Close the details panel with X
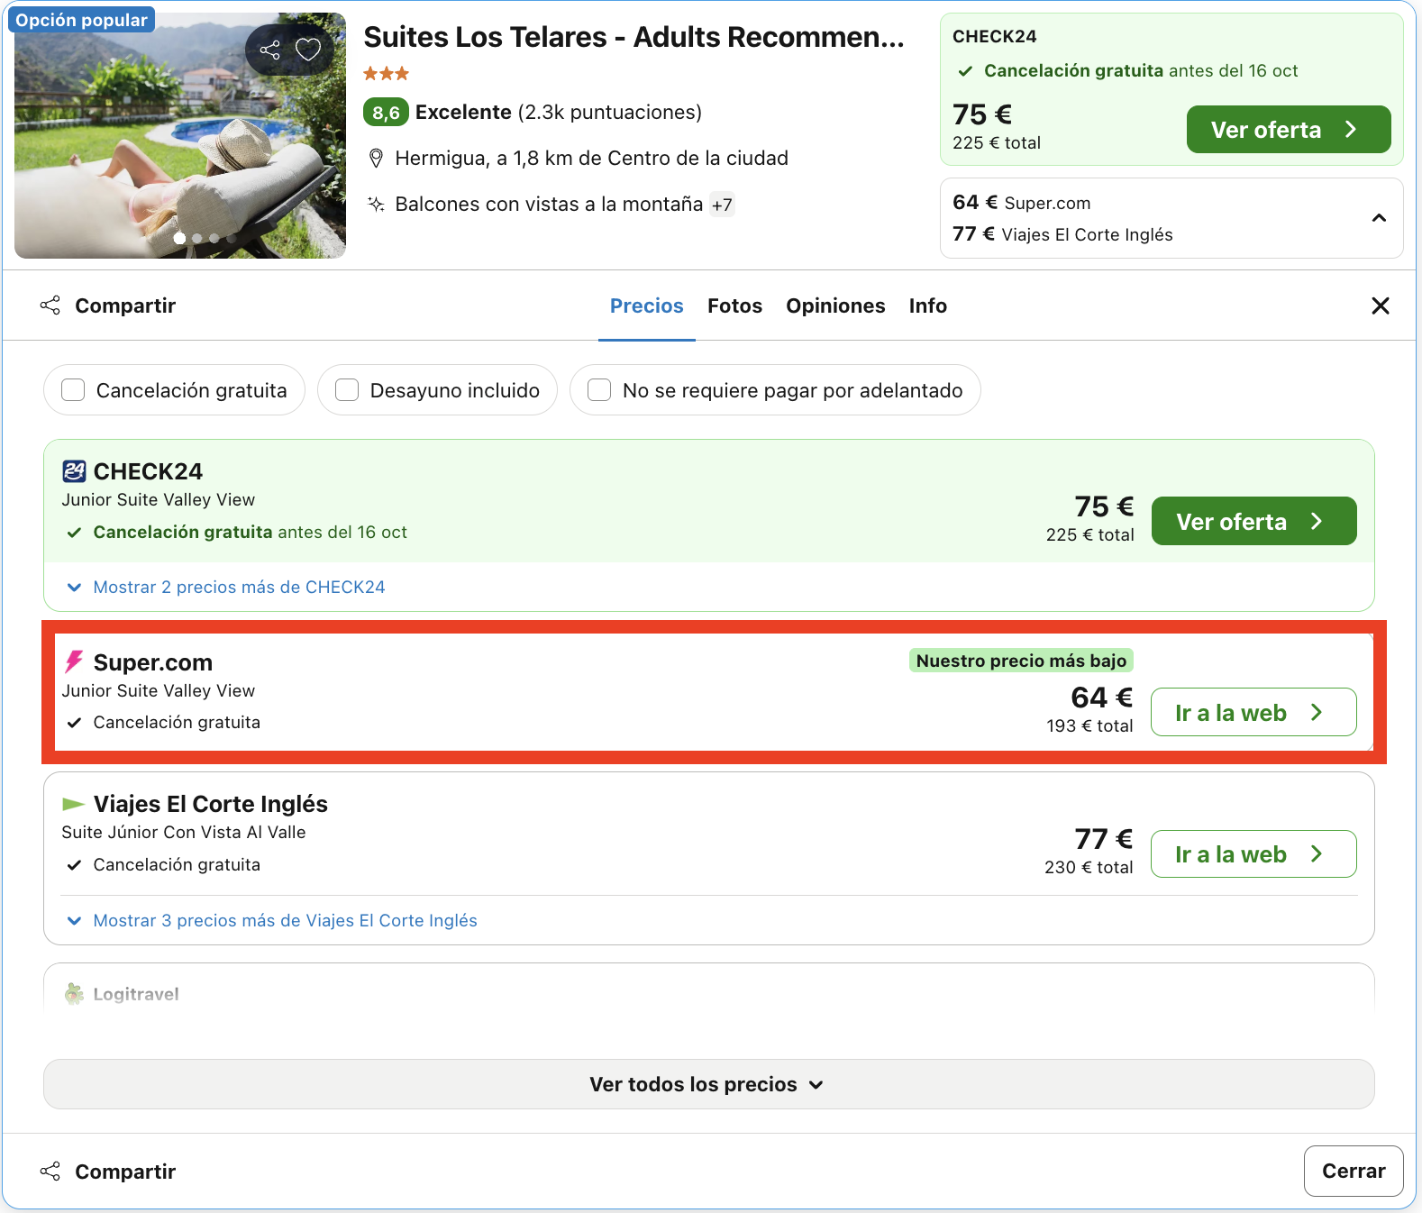Image resolution: width=1422 pixels, height=1213 pixels. pyautogui.click(x=1380, y=306)
